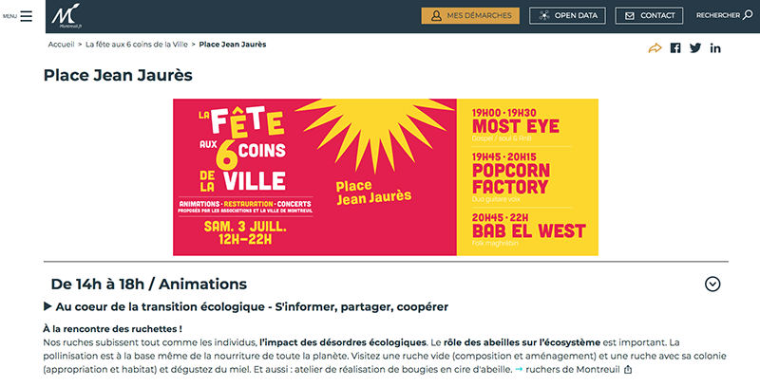
Task: Click the Fête aux 6 coins banner image
Action: click(x=386, y=177)
